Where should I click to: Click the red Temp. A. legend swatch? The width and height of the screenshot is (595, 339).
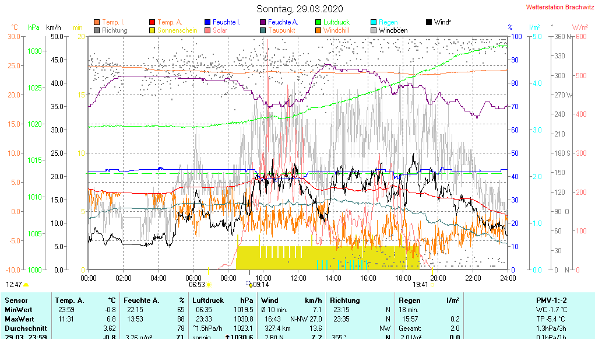tap(152, 22)
